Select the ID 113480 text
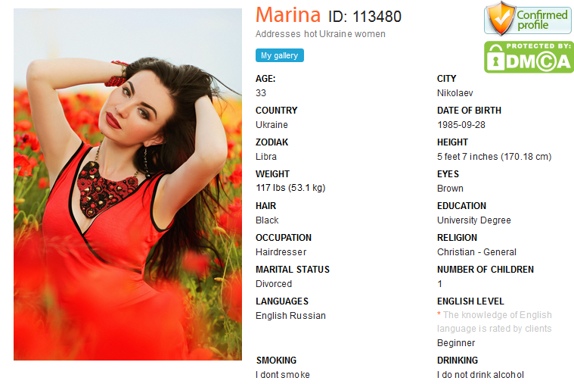This screenshot has width=574, height=384. [365, 17]
